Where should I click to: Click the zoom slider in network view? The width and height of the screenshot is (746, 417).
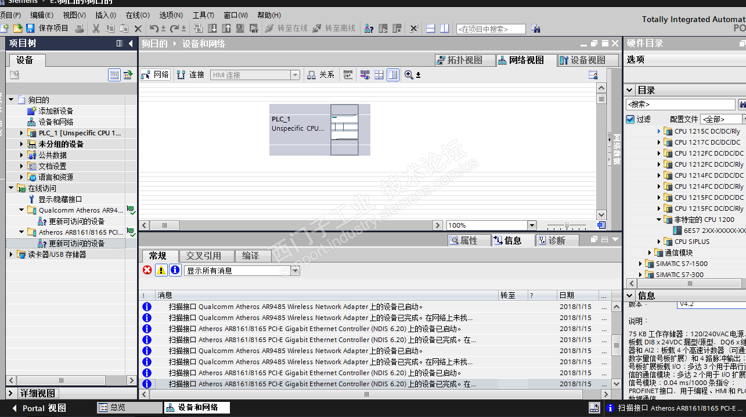567,225
